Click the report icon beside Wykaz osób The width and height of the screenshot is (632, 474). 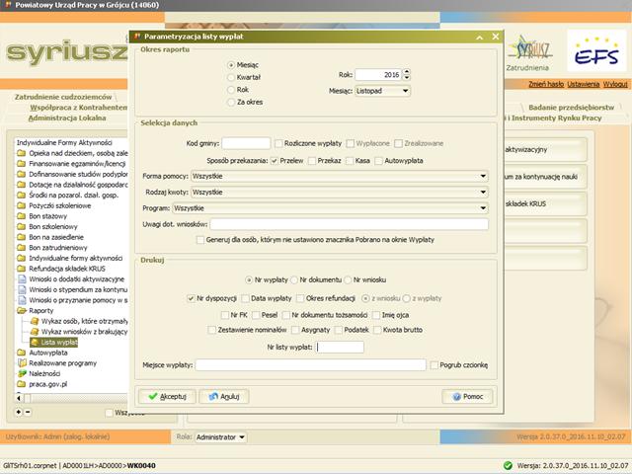tap(35, 321)
